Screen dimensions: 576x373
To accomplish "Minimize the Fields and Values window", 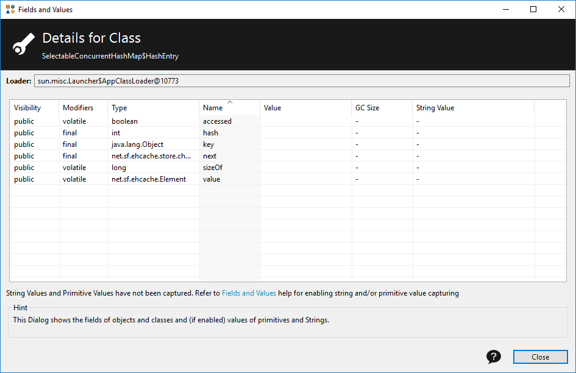I will coord(506,10).
